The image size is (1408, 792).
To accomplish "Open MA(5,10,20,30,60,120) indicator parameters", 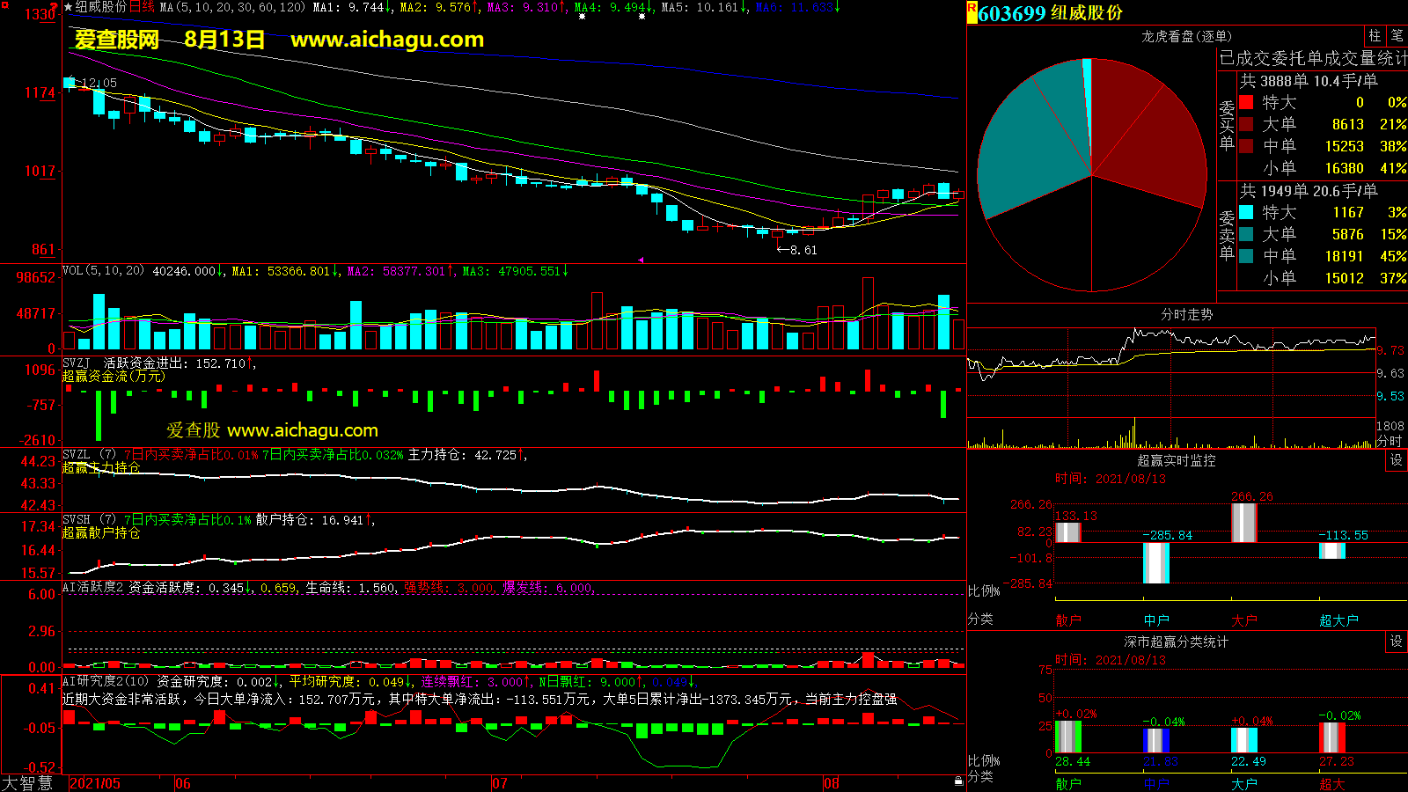I will [x=232, y=7].
